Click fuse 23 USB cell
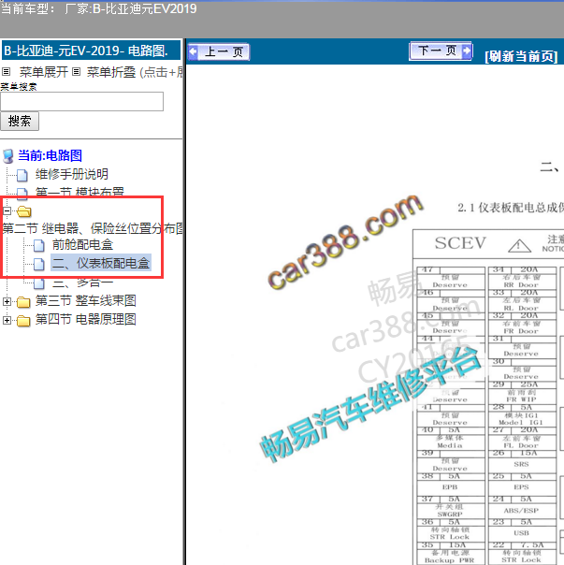This screenshot has height=565, width=564. click(x=522, y=529)
